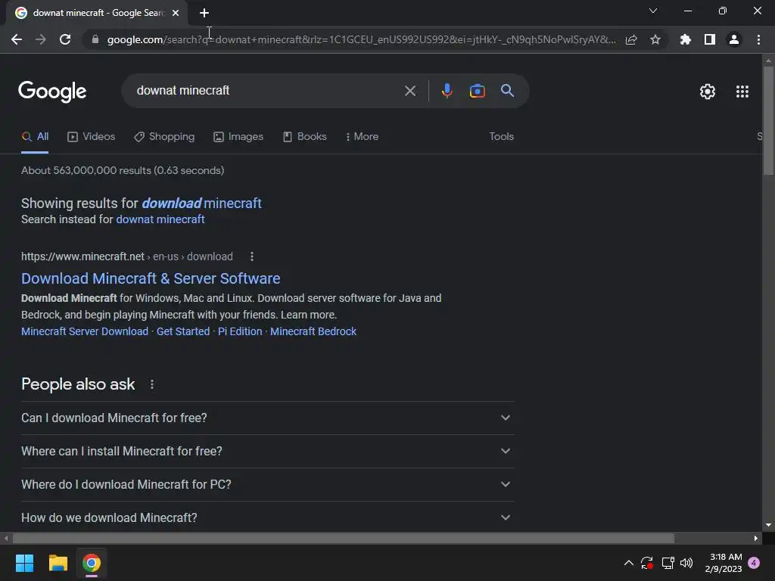Screen dimensions: 775x581
Task: Click the blue magnifier search button
Action: (x=507, y=91)
